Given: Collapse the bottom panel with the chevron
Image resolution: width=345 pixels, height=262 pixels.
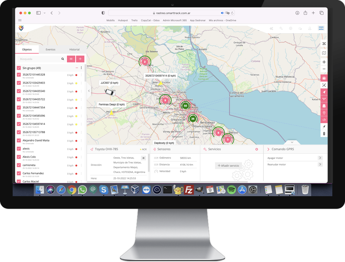Looking at the screenshot, I should [x=292, y=142].
